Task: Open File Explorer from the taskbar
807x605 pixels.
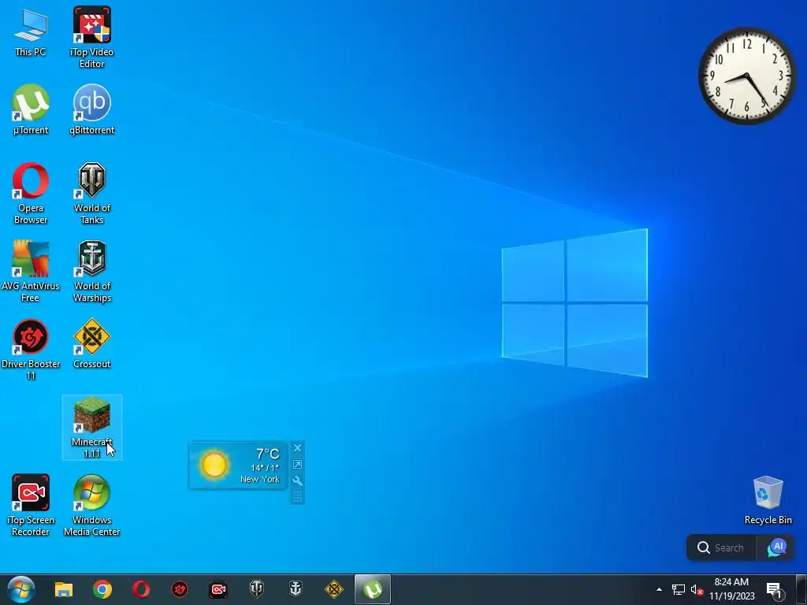Action: coord(64,589)
